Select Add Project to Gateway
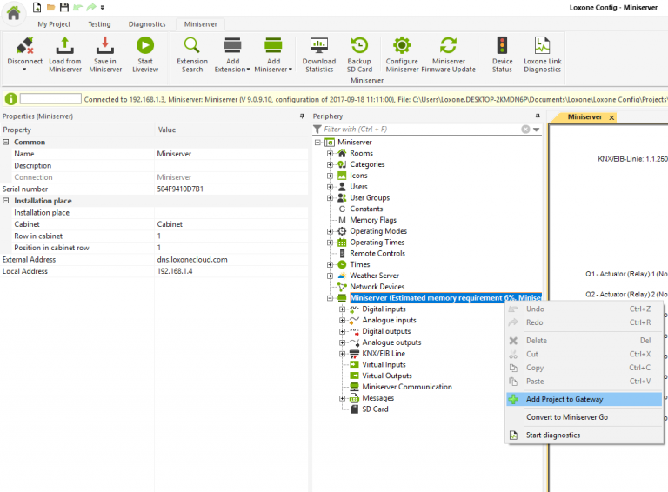This screenshot has height=492, width=668. point(564,399)
